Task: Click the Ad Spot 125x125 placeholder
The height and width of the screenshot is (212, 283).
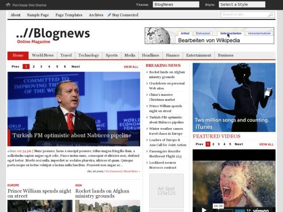Action: click(x=166, y=191)
